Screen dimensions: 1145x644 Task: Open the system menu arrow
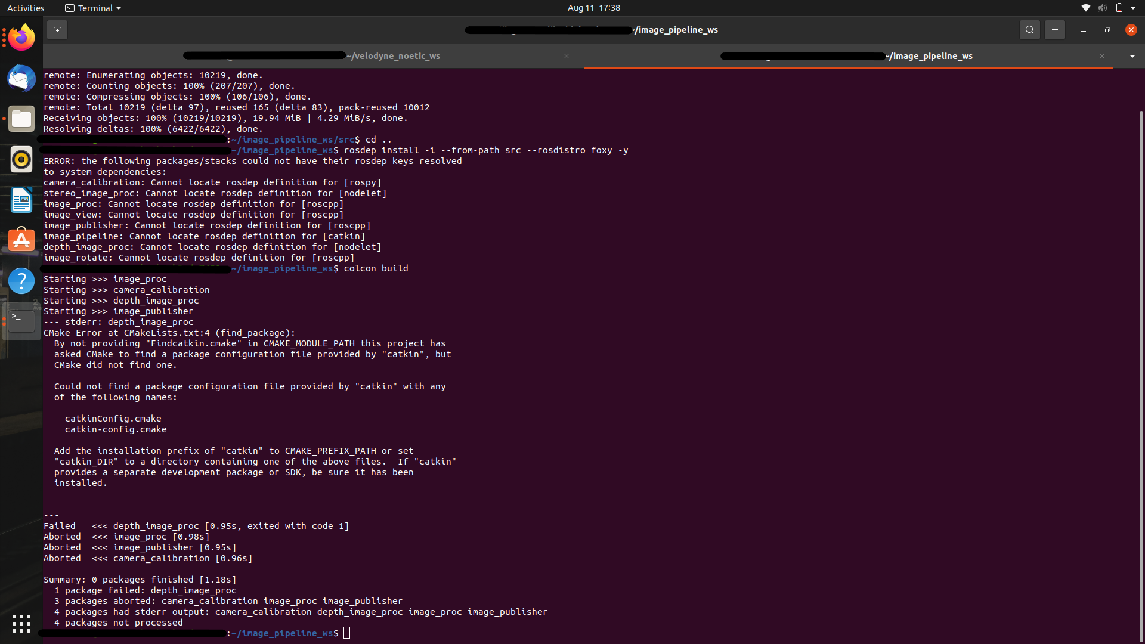click(x=1133, y=8)
